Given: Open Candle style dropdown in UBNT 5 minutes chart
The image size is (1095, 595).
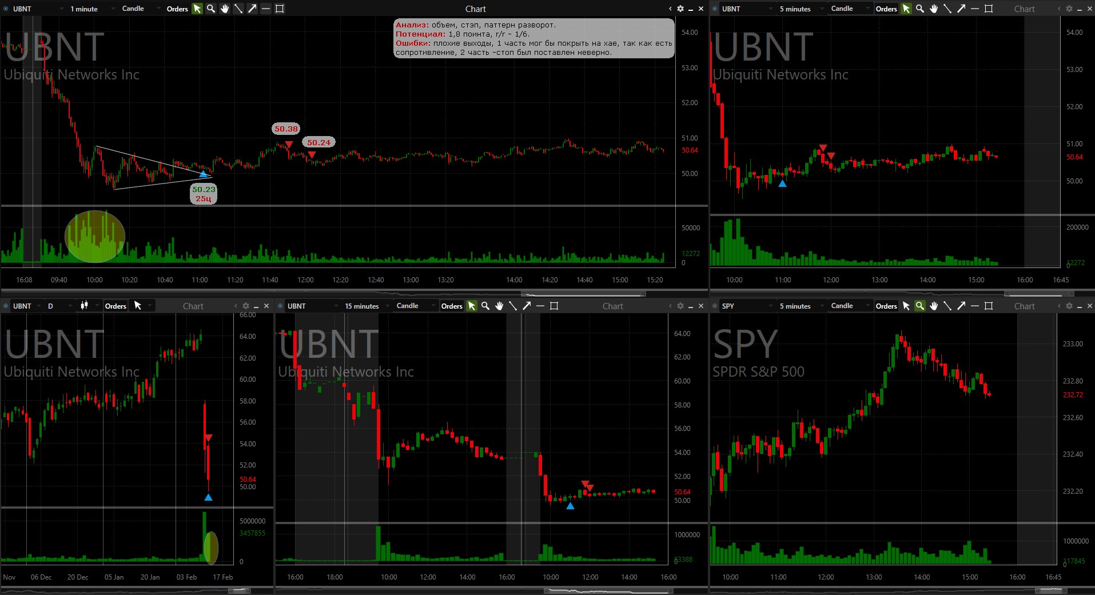Looking at the screenshot, I should click(850, 9).
